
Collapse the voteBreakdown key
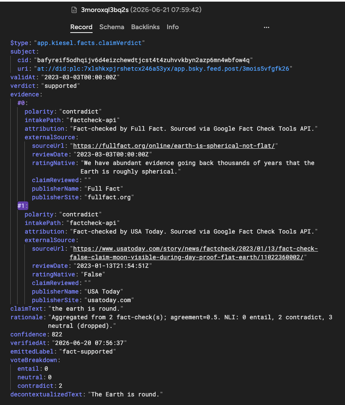click(33, 360)
